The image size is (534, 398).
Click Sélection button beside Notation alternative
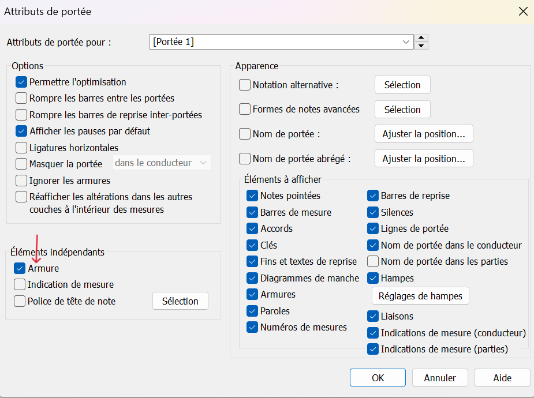tap(402, 85)
